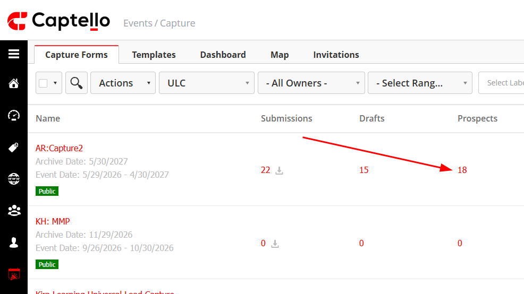The height and width of the screenshot is (294, 524).
Task: Download submissions for AR:Capture2
Action: click(280, 170)
